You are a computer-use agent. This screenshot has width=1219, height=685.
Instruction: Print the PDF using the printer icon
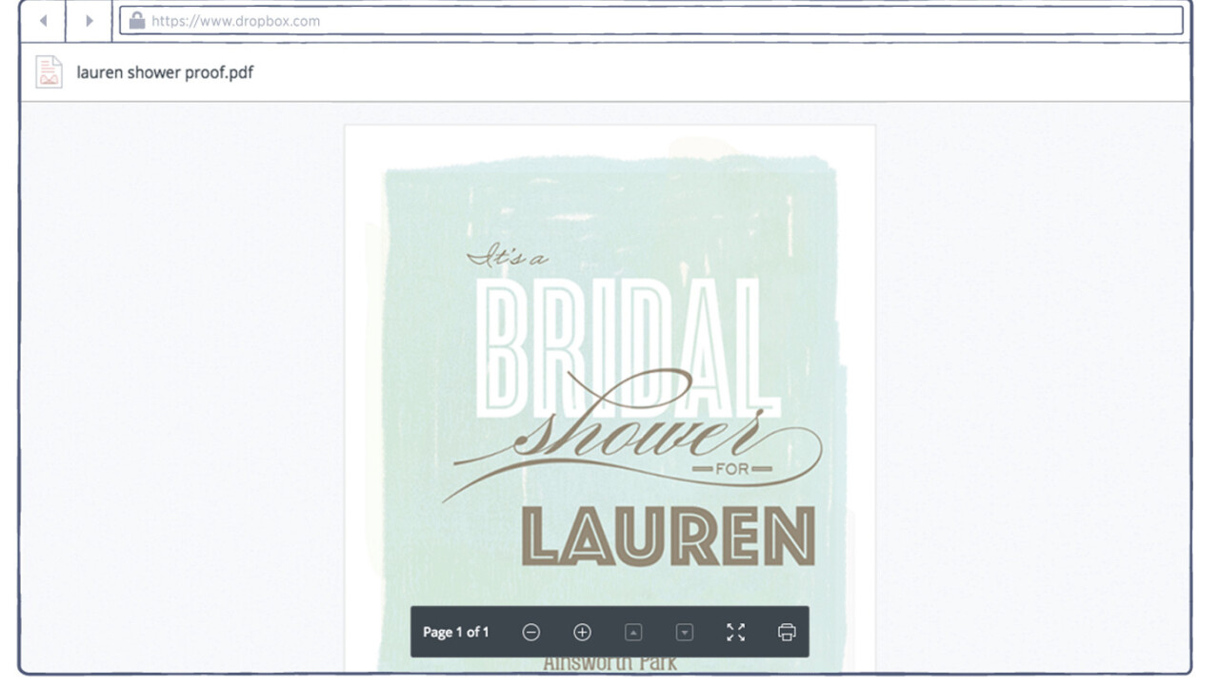787,632
